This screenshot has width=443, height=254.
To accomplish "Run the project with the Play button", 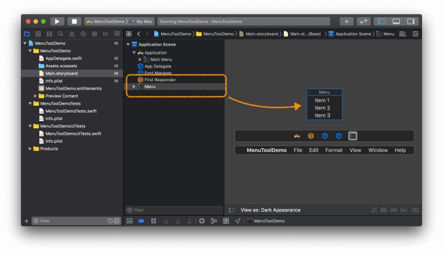I will coord(57,22).
